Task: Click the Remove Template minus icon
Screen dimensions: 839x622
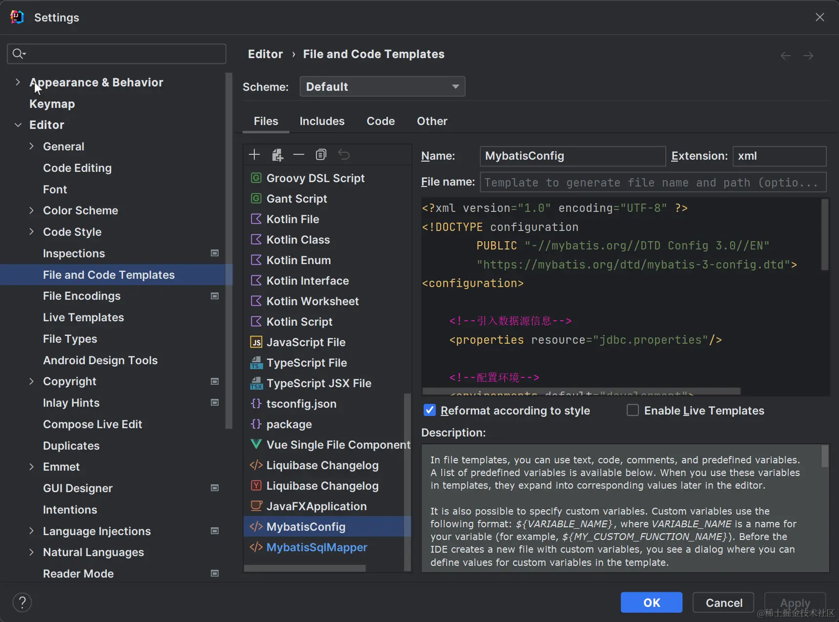Action: click(299, 155)
